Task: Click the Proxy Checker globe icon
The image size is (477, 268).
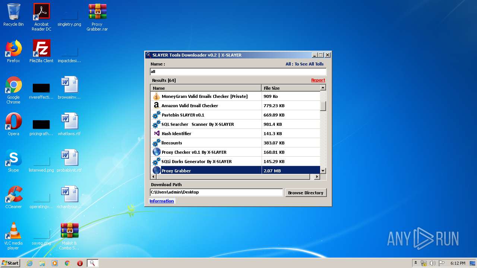Action: click(x=157, y=152)
